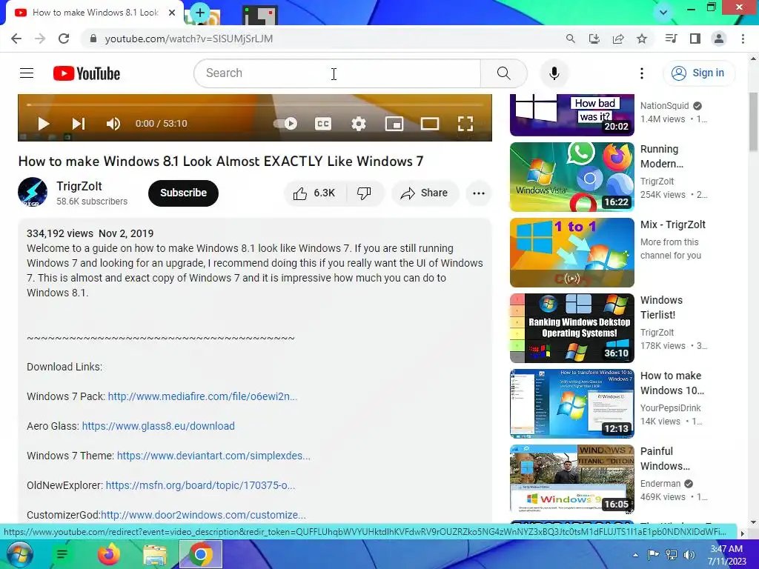Open Painful Windows video by Enderman
The image size is (759, 569).
point(571,479)
